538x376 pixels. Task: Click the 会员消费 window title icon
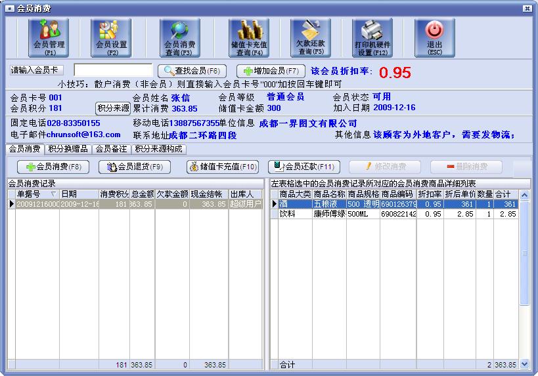[x=10, y=9]
